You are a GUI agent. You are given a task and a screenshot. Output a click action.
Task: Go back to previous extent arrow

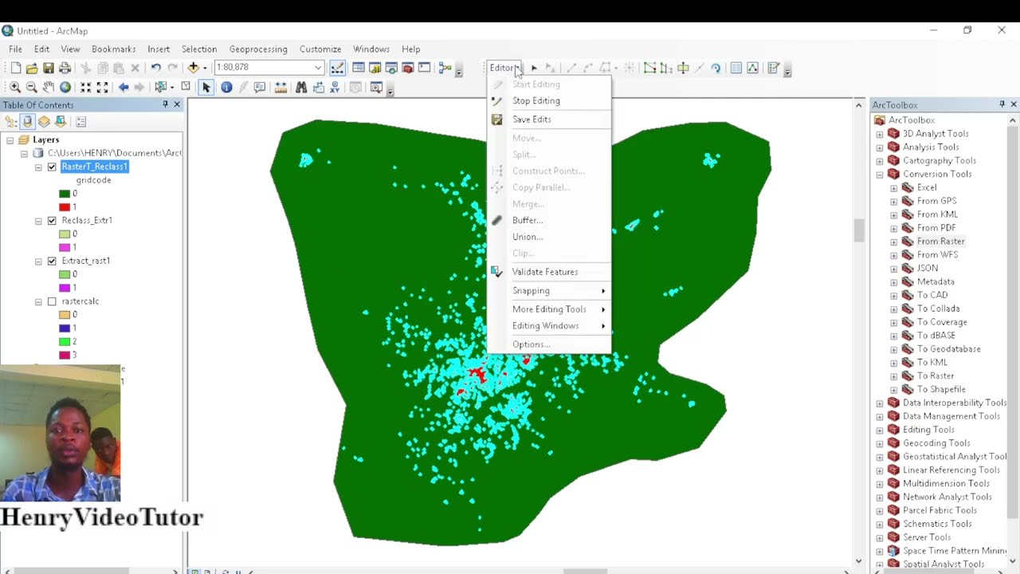click(124, 88)
